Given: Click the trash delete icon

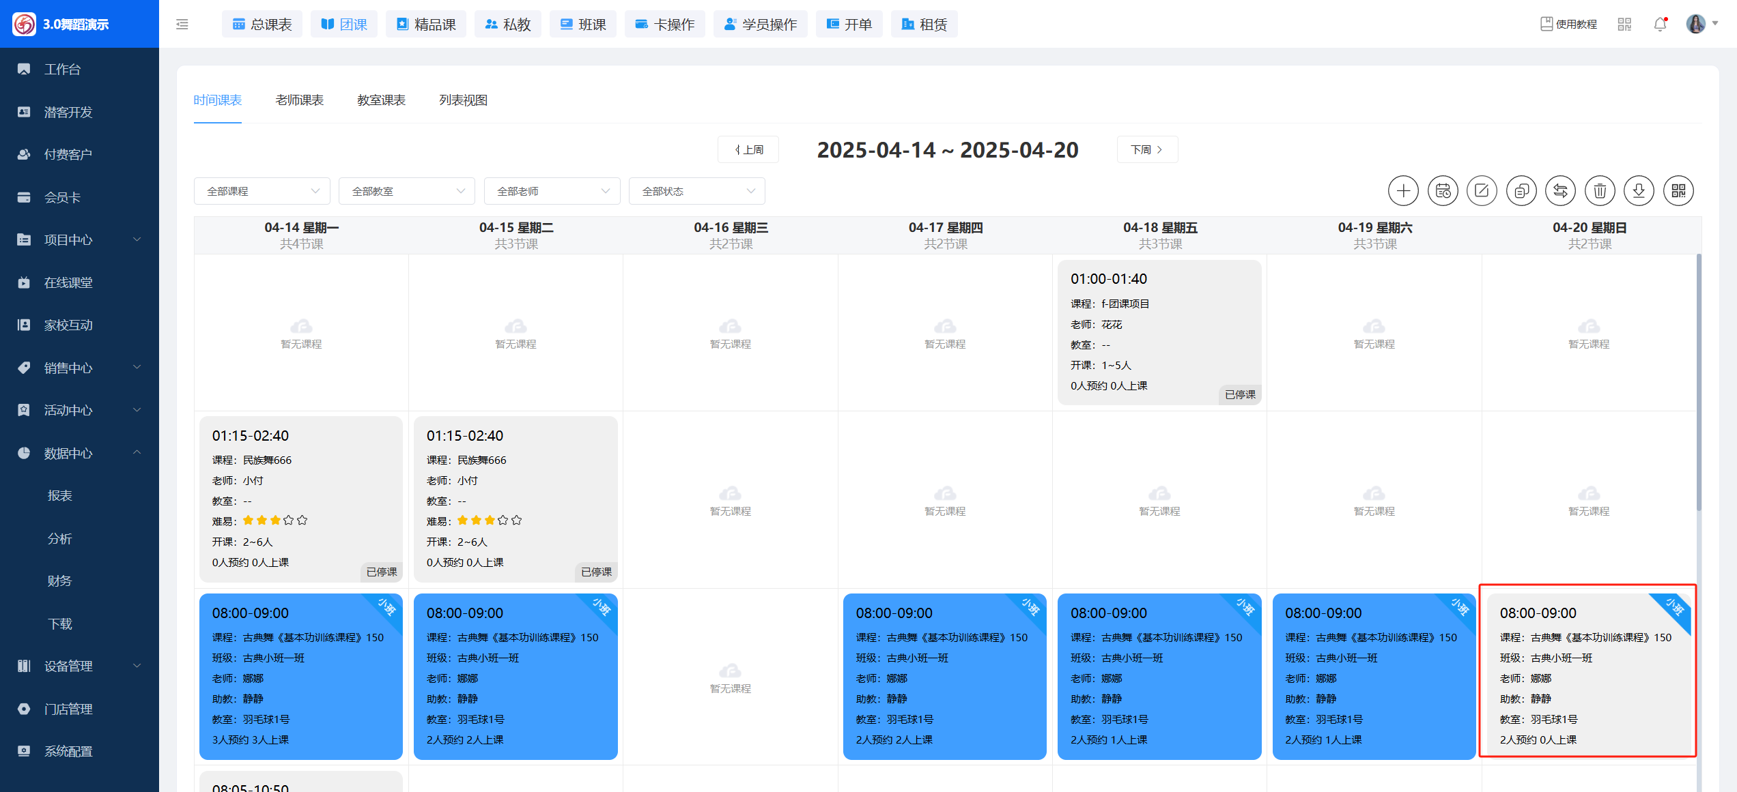Looking at the screenshot, I should pos(1600,191).
